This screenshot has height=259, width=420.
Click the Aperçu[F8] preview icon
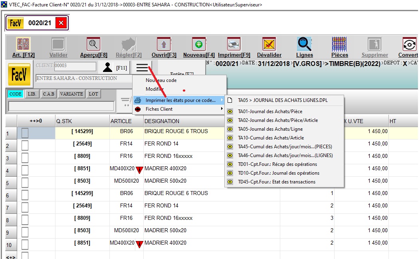point(93,44)
